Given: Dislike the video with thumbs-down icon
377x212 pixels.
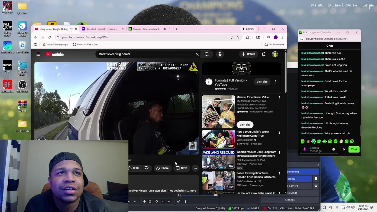Looking at the screenshot, I should click(x=146, y=168).
